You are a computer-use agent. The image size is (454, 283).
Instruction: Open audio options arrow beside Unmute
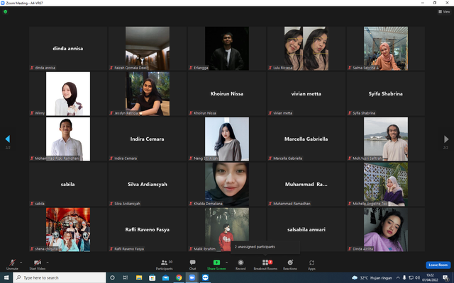pyautogui.click(x=21, y=262)
